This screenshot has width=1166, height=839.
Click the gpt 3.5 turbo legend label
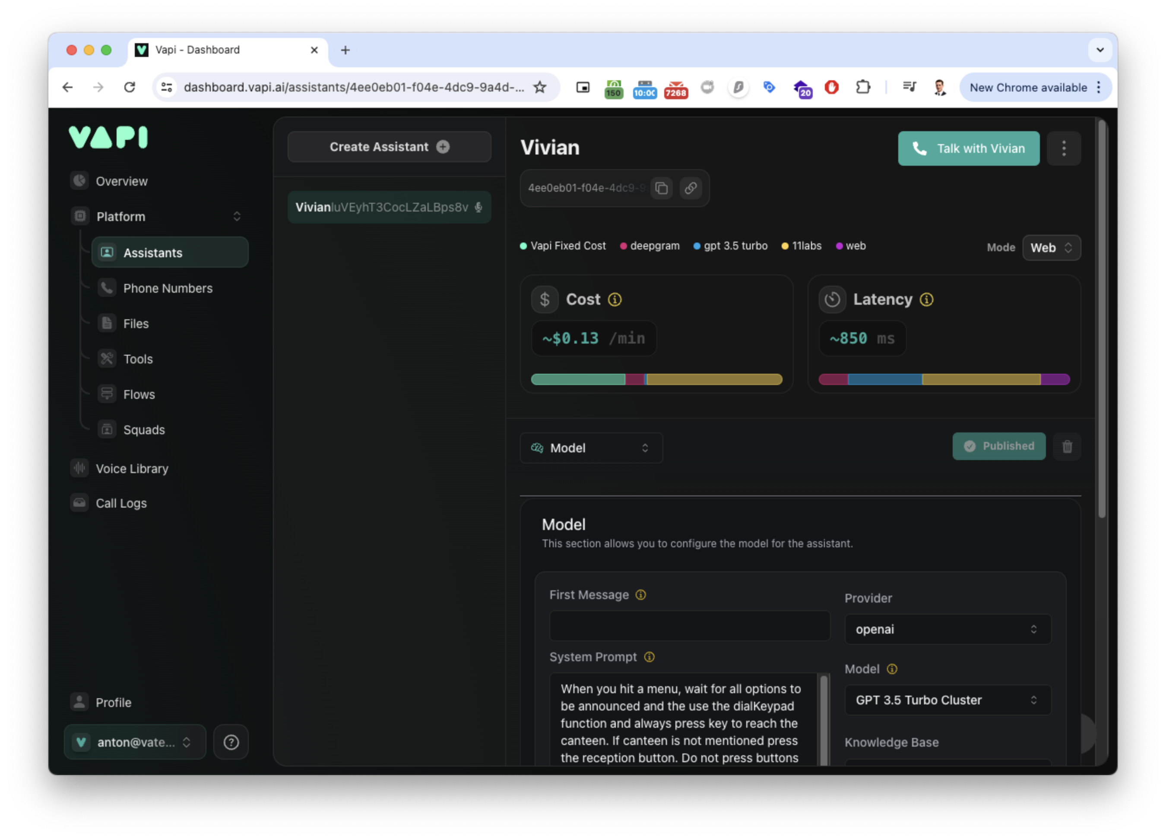[x=735, y=246]
